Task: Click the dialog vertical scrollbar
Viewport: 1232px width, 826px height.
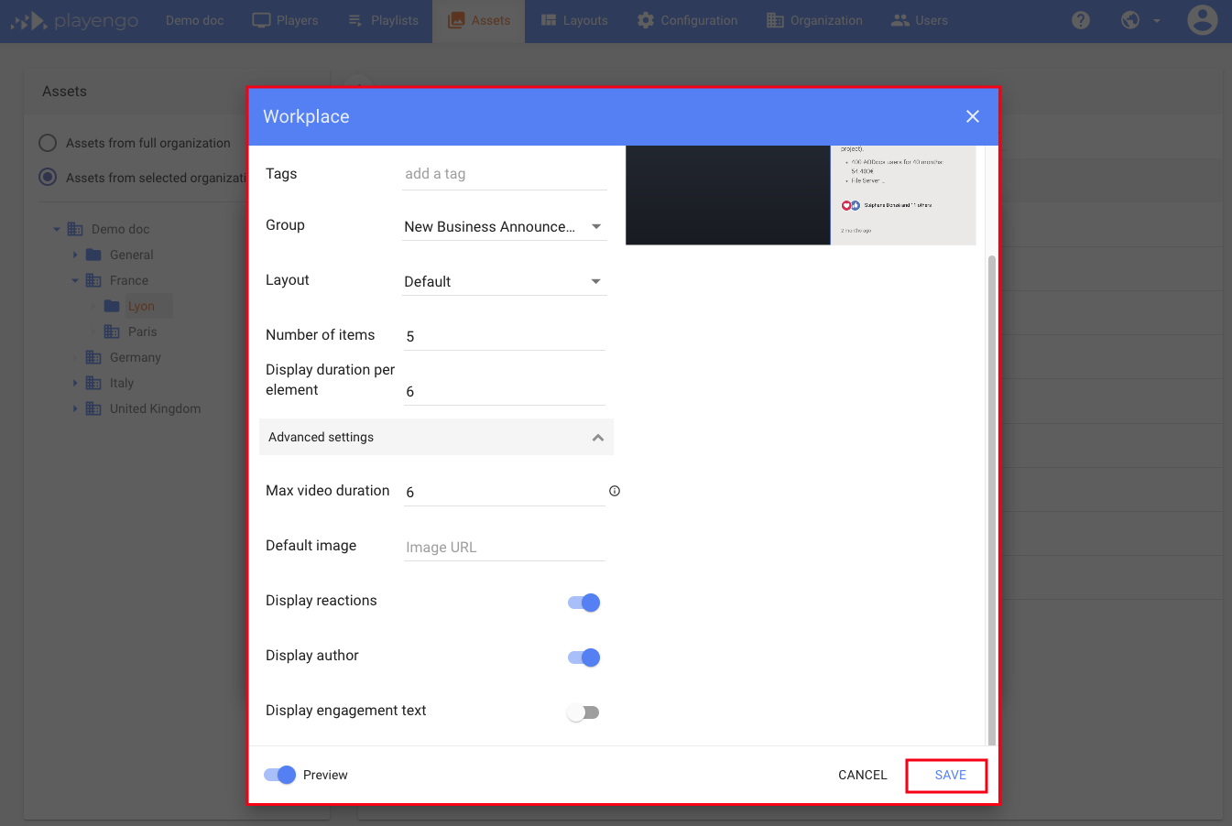Action: pos(991,501)
